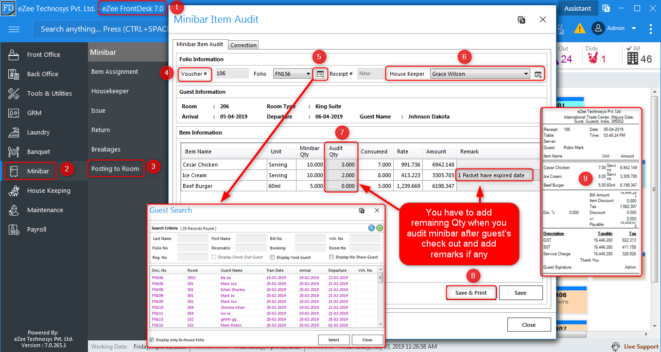Click the First Name field in Guest Search
The width and height of the screenshot is (661, 352).
click(251, 239)
